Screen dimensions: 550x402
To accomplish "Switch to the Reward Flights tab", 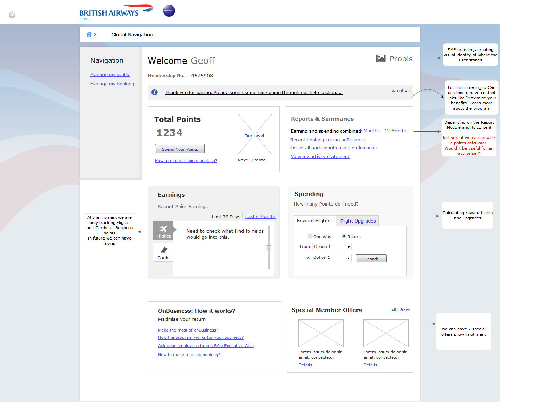I will click(x=314, y=221).
